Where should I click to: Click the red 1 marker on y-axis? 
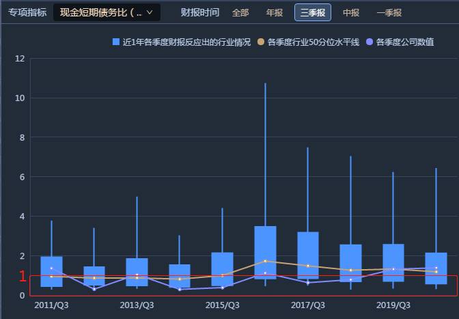click(x=23, y=277)
